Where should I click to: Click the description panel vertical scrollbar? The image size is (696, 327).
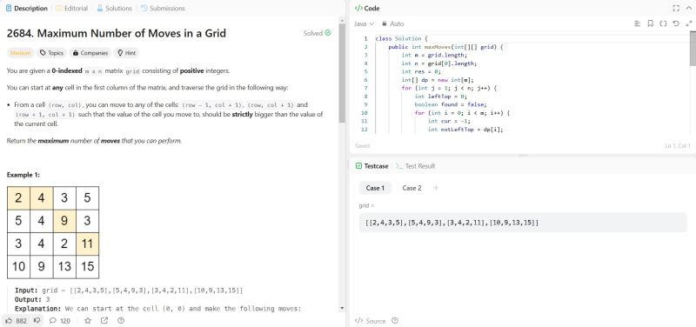[342, 73]
